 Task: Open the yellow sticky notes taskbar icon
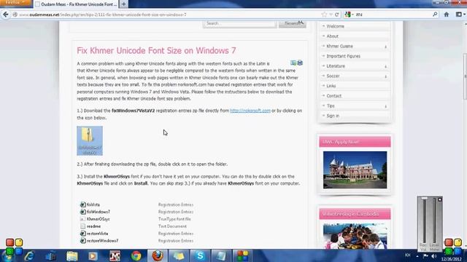tap(179, 255)
